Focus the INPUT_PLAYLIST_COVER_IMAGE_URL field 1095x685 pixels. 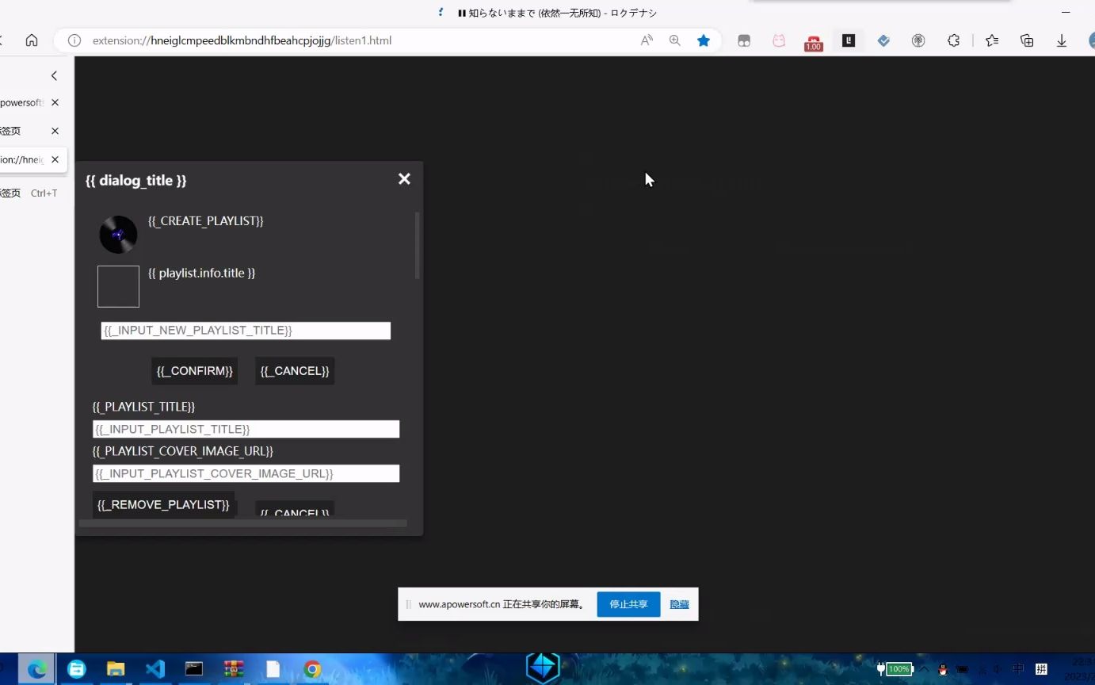pyautogui.click(x=246, y=473)
